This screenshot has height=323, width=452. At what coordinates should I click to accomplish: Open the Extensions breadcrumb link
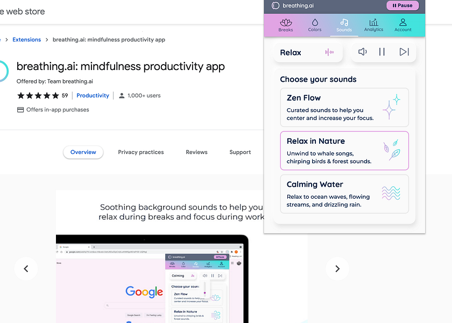(x=26, y=40)
